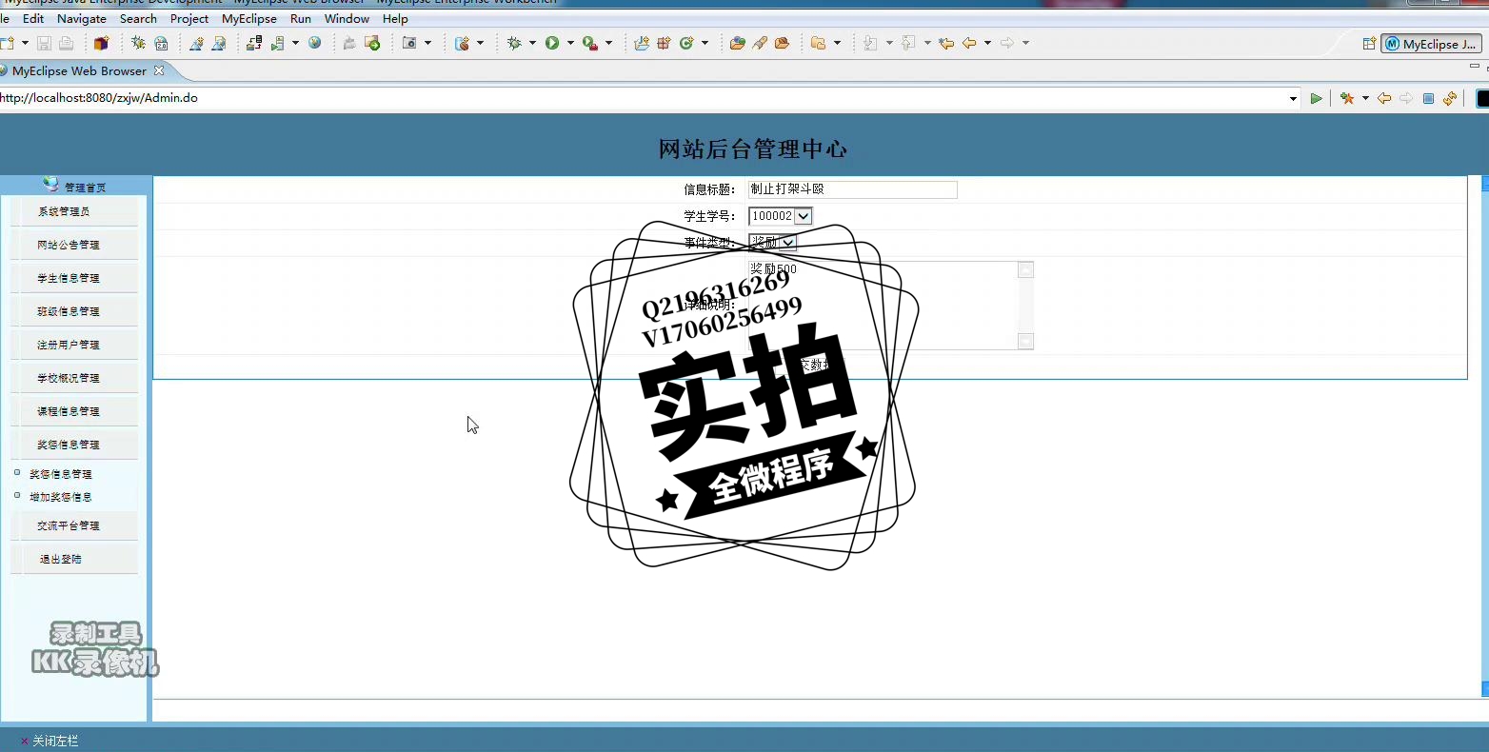The height and width of the screenshot is (752, 1489).
Task: Click the green Run button icon
Action: (x=552, y=43)
